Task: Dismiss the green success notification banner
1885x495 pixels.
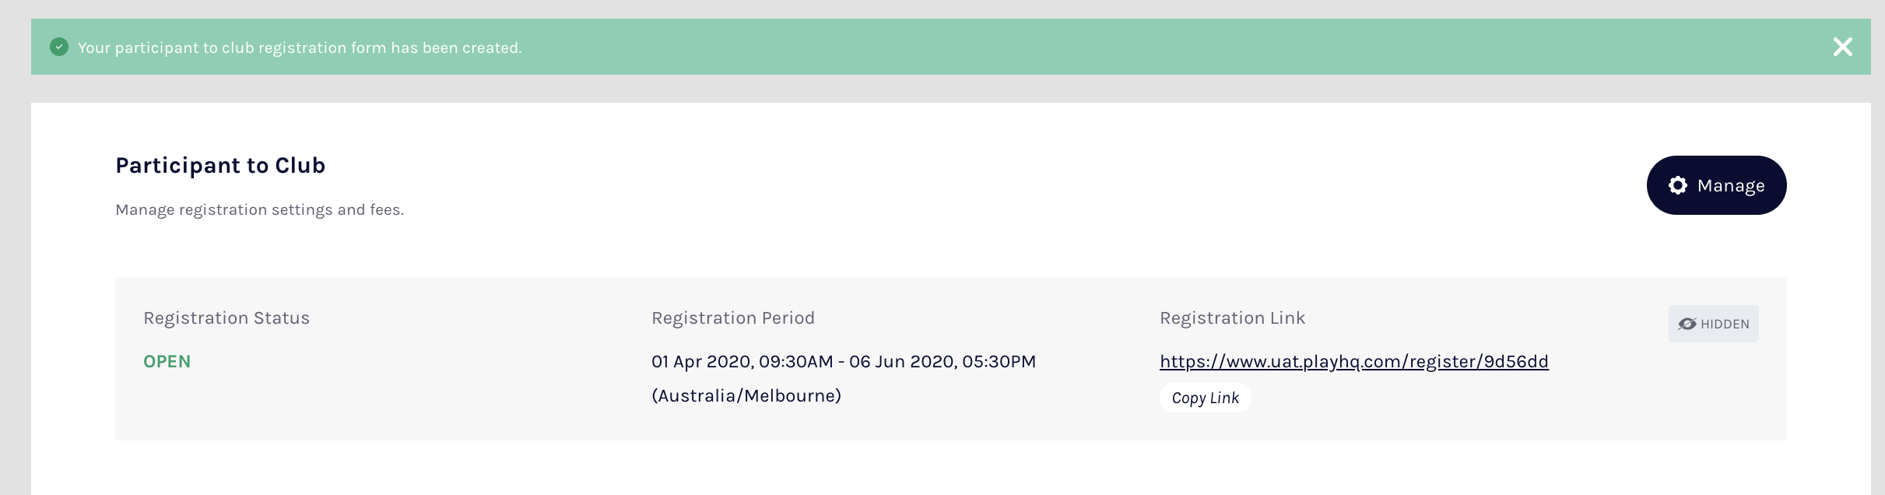Action: pos(1842,47)
